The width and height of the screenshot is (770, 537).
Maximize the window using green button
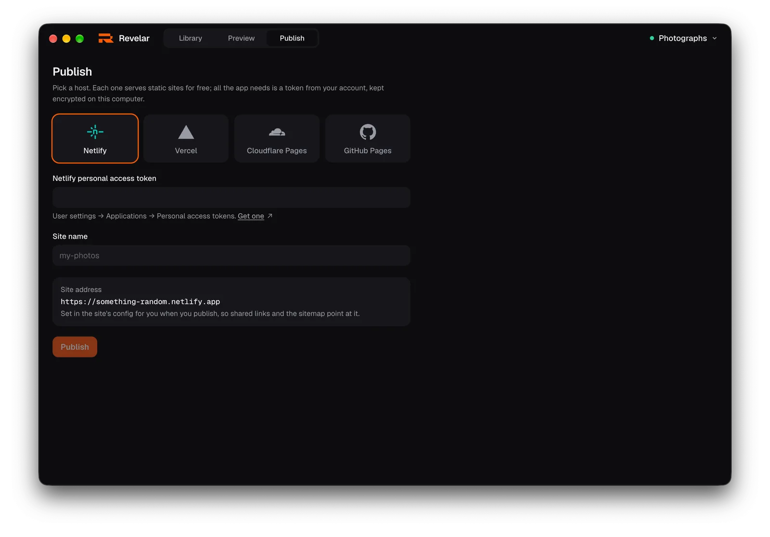click(80, 38)
